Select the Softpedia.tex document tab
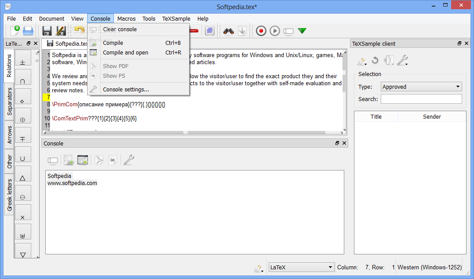474x279 pixels. pyautogui.click(x=67, y=44)
